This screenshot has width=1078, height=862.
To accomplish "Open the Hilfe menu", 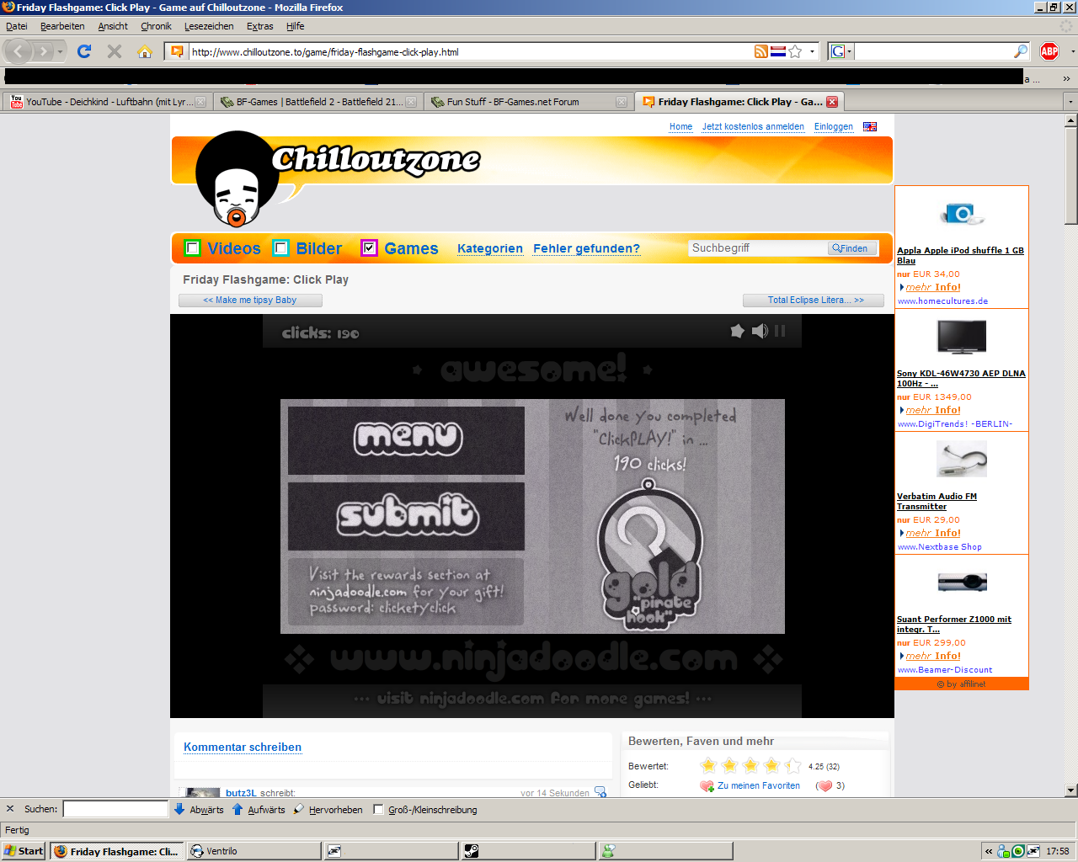I will (295, 26).
